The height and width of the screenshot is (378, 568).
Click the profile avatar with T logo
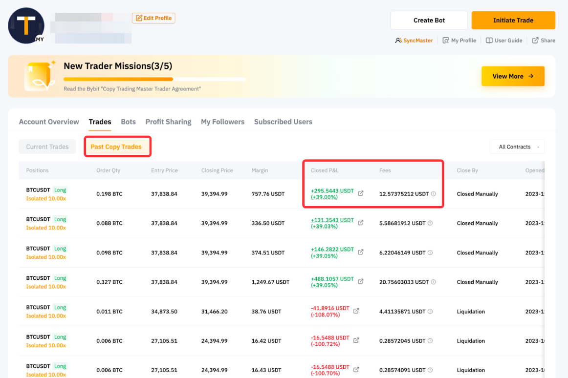tap(26, 25)
